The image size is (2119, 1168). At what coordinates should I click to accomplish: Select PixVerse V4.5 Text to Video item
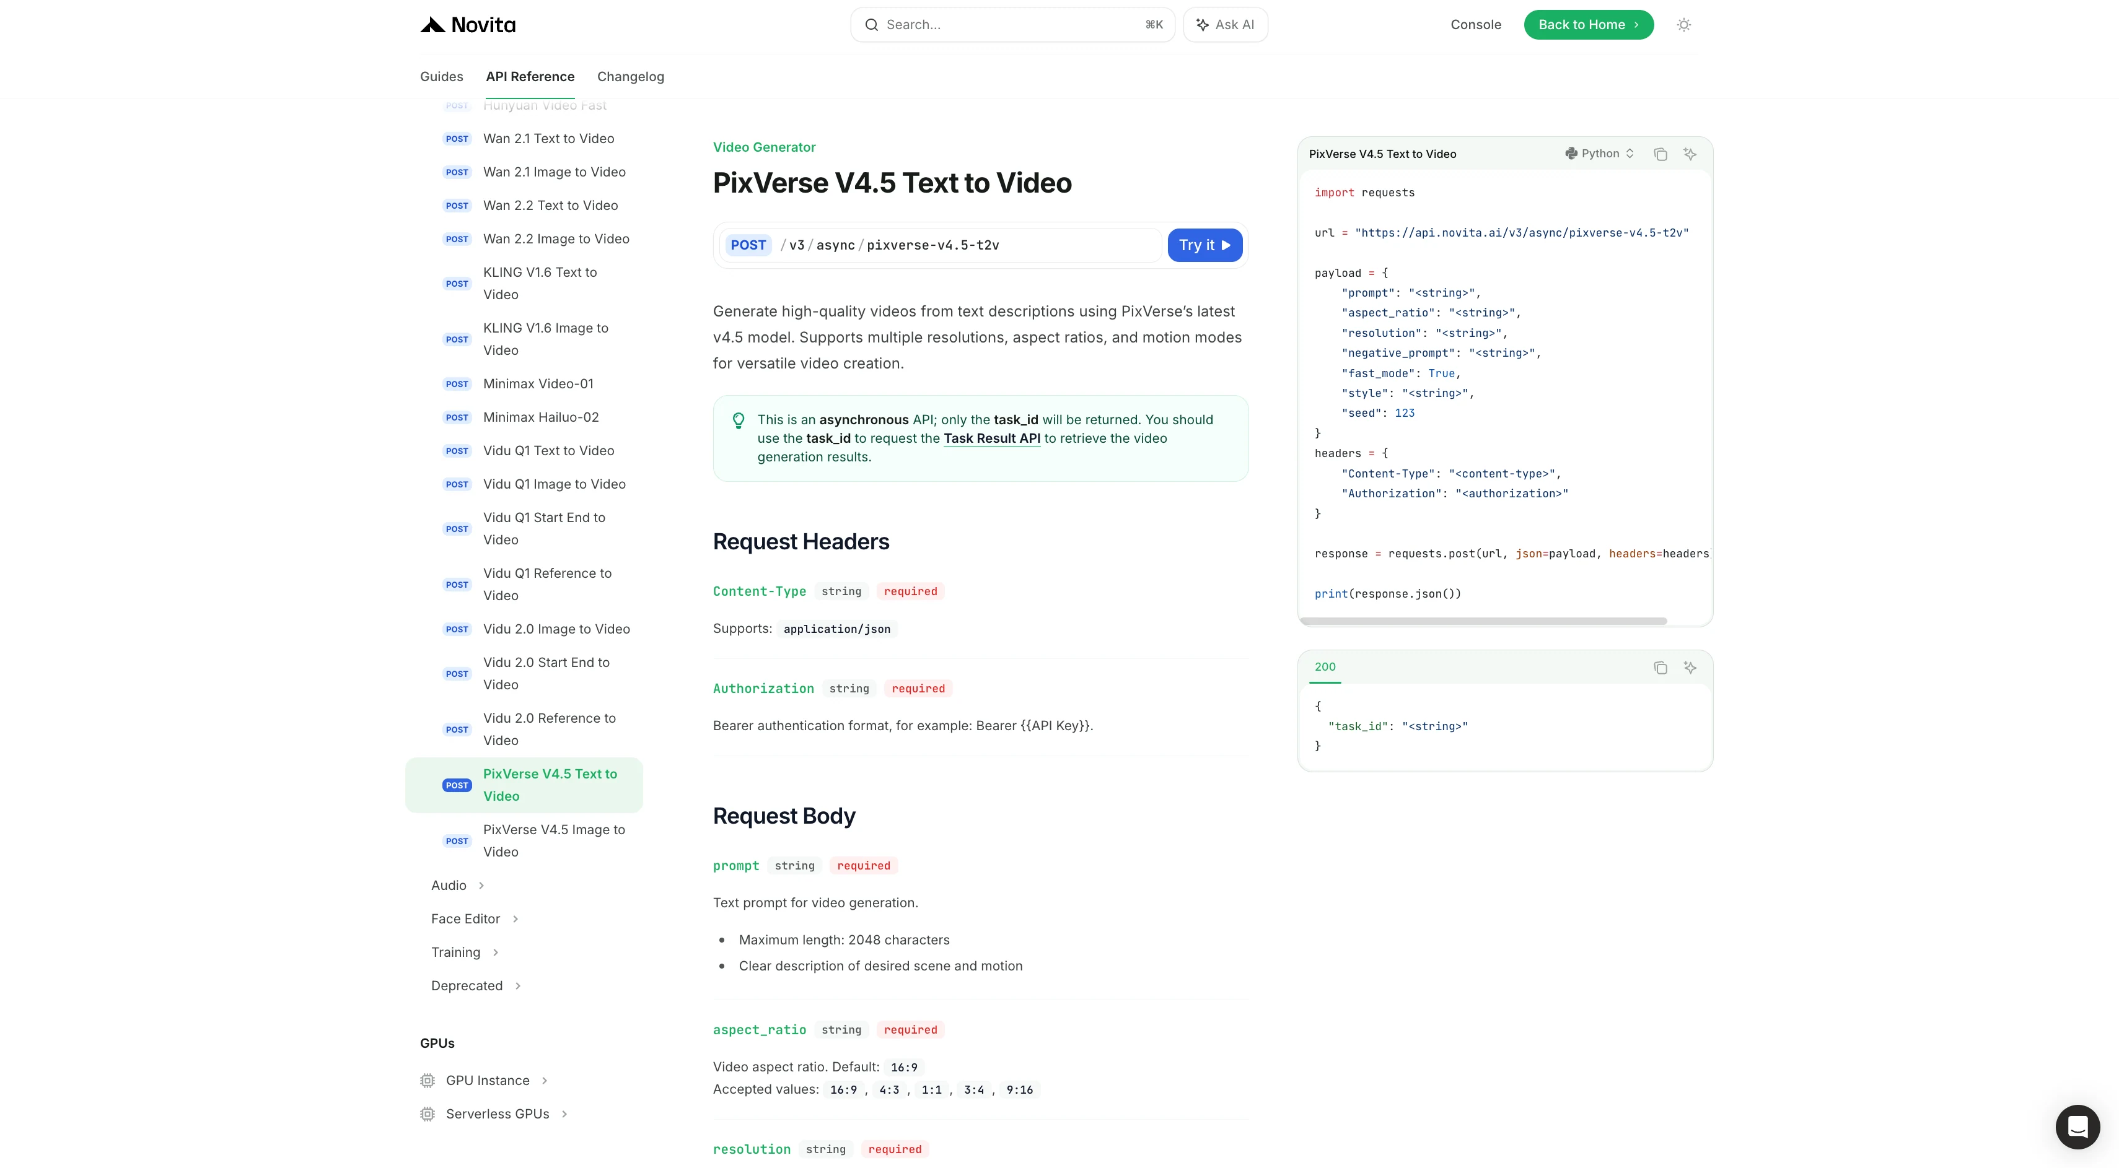[x=524, y=785]
